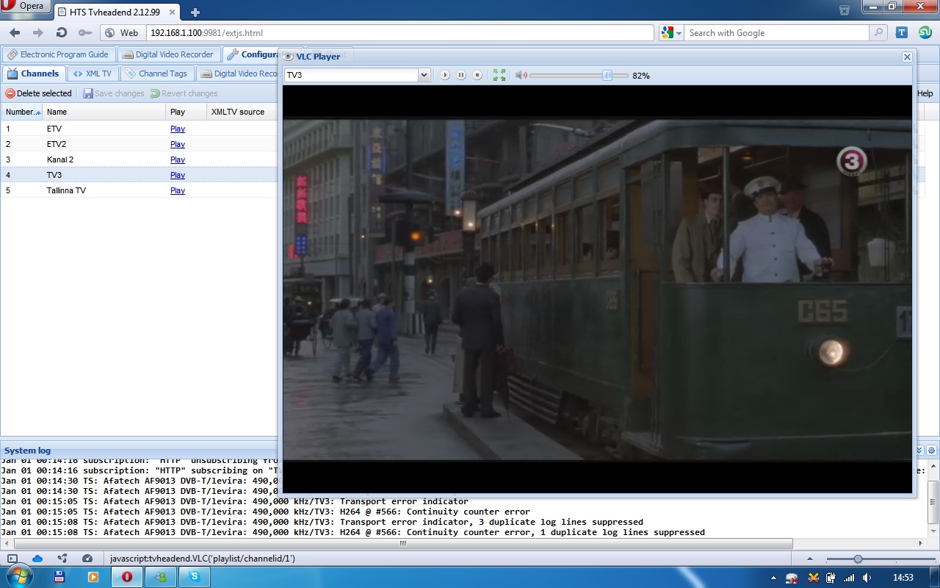Click Revert changes button
The width and height of the screenshot is (940, 588).
tap(184, 93)
